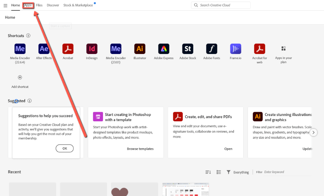Click the Search Creative Cloud field
The height and width of the screenshot is (196, 324).
[x=221, y=5]
